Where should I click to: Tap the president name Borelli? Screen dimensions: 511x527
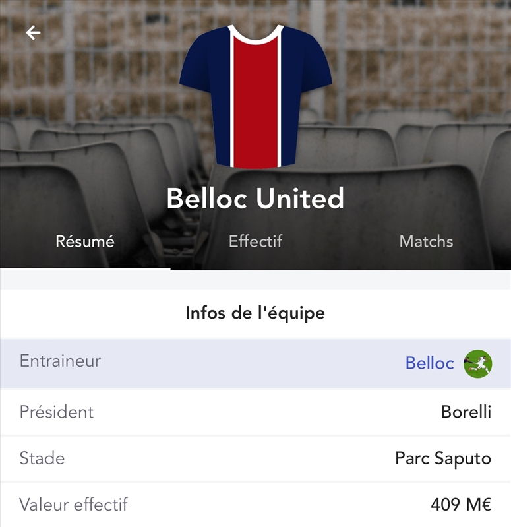click(x=466, y=412)
